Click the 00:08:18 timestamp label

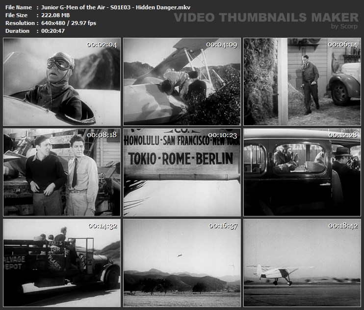tap(102, 135)
